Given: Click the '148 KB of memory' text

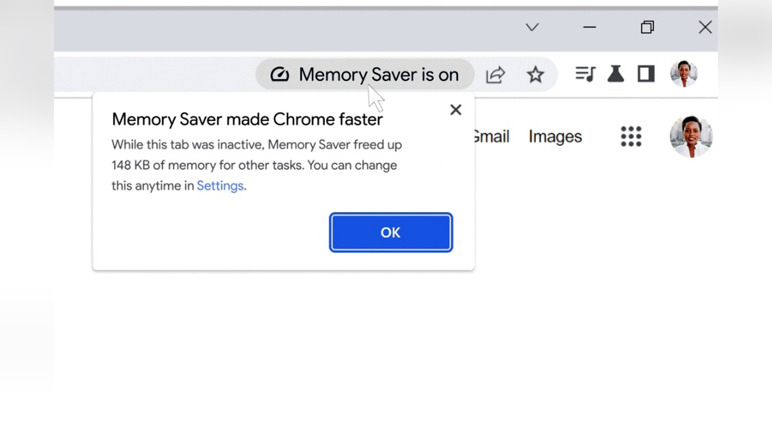Looking at the screenshot, I should [163, 165].
